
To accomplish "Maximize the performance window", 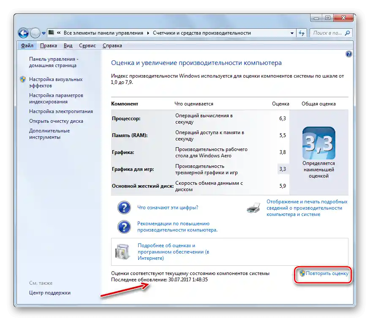I will pos(328,18).
